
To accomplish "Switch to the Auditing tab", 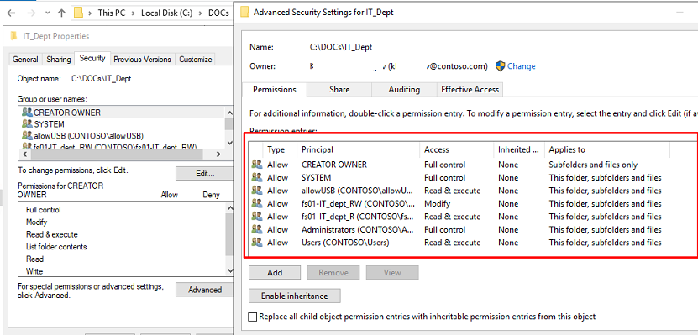I will click(404, 90).
